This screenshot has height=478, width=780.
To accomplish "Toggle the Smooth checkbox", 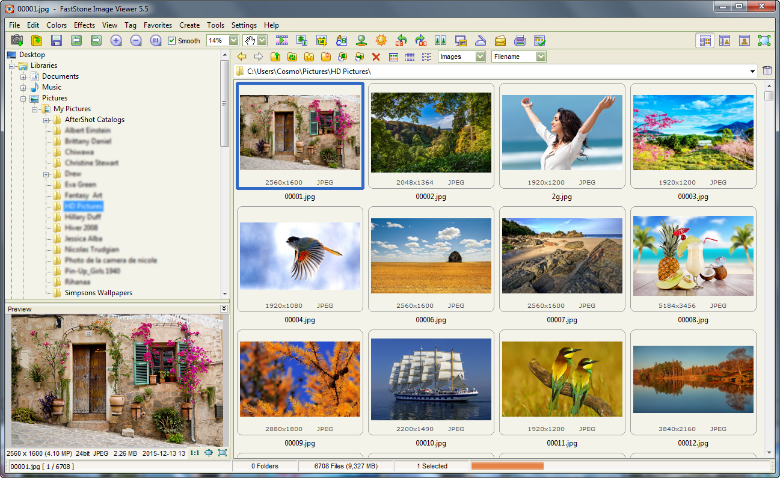I will pyautogui.click(x=172, y=41).
